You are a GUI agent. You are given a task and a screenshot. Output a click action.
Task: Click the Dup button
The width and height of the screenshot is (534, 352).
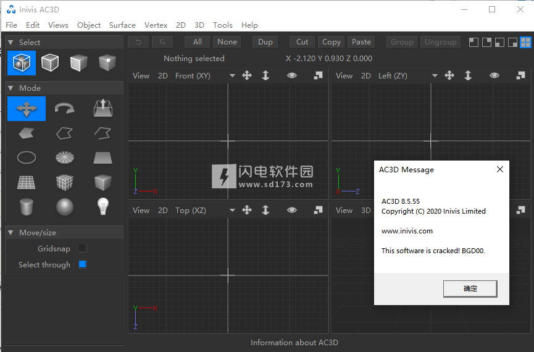click(265, 42)
